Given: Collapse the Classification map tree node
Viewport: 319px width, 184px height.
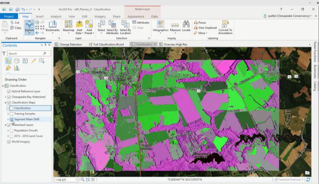Looking at the screenshot, I should [x=3, y=86].
